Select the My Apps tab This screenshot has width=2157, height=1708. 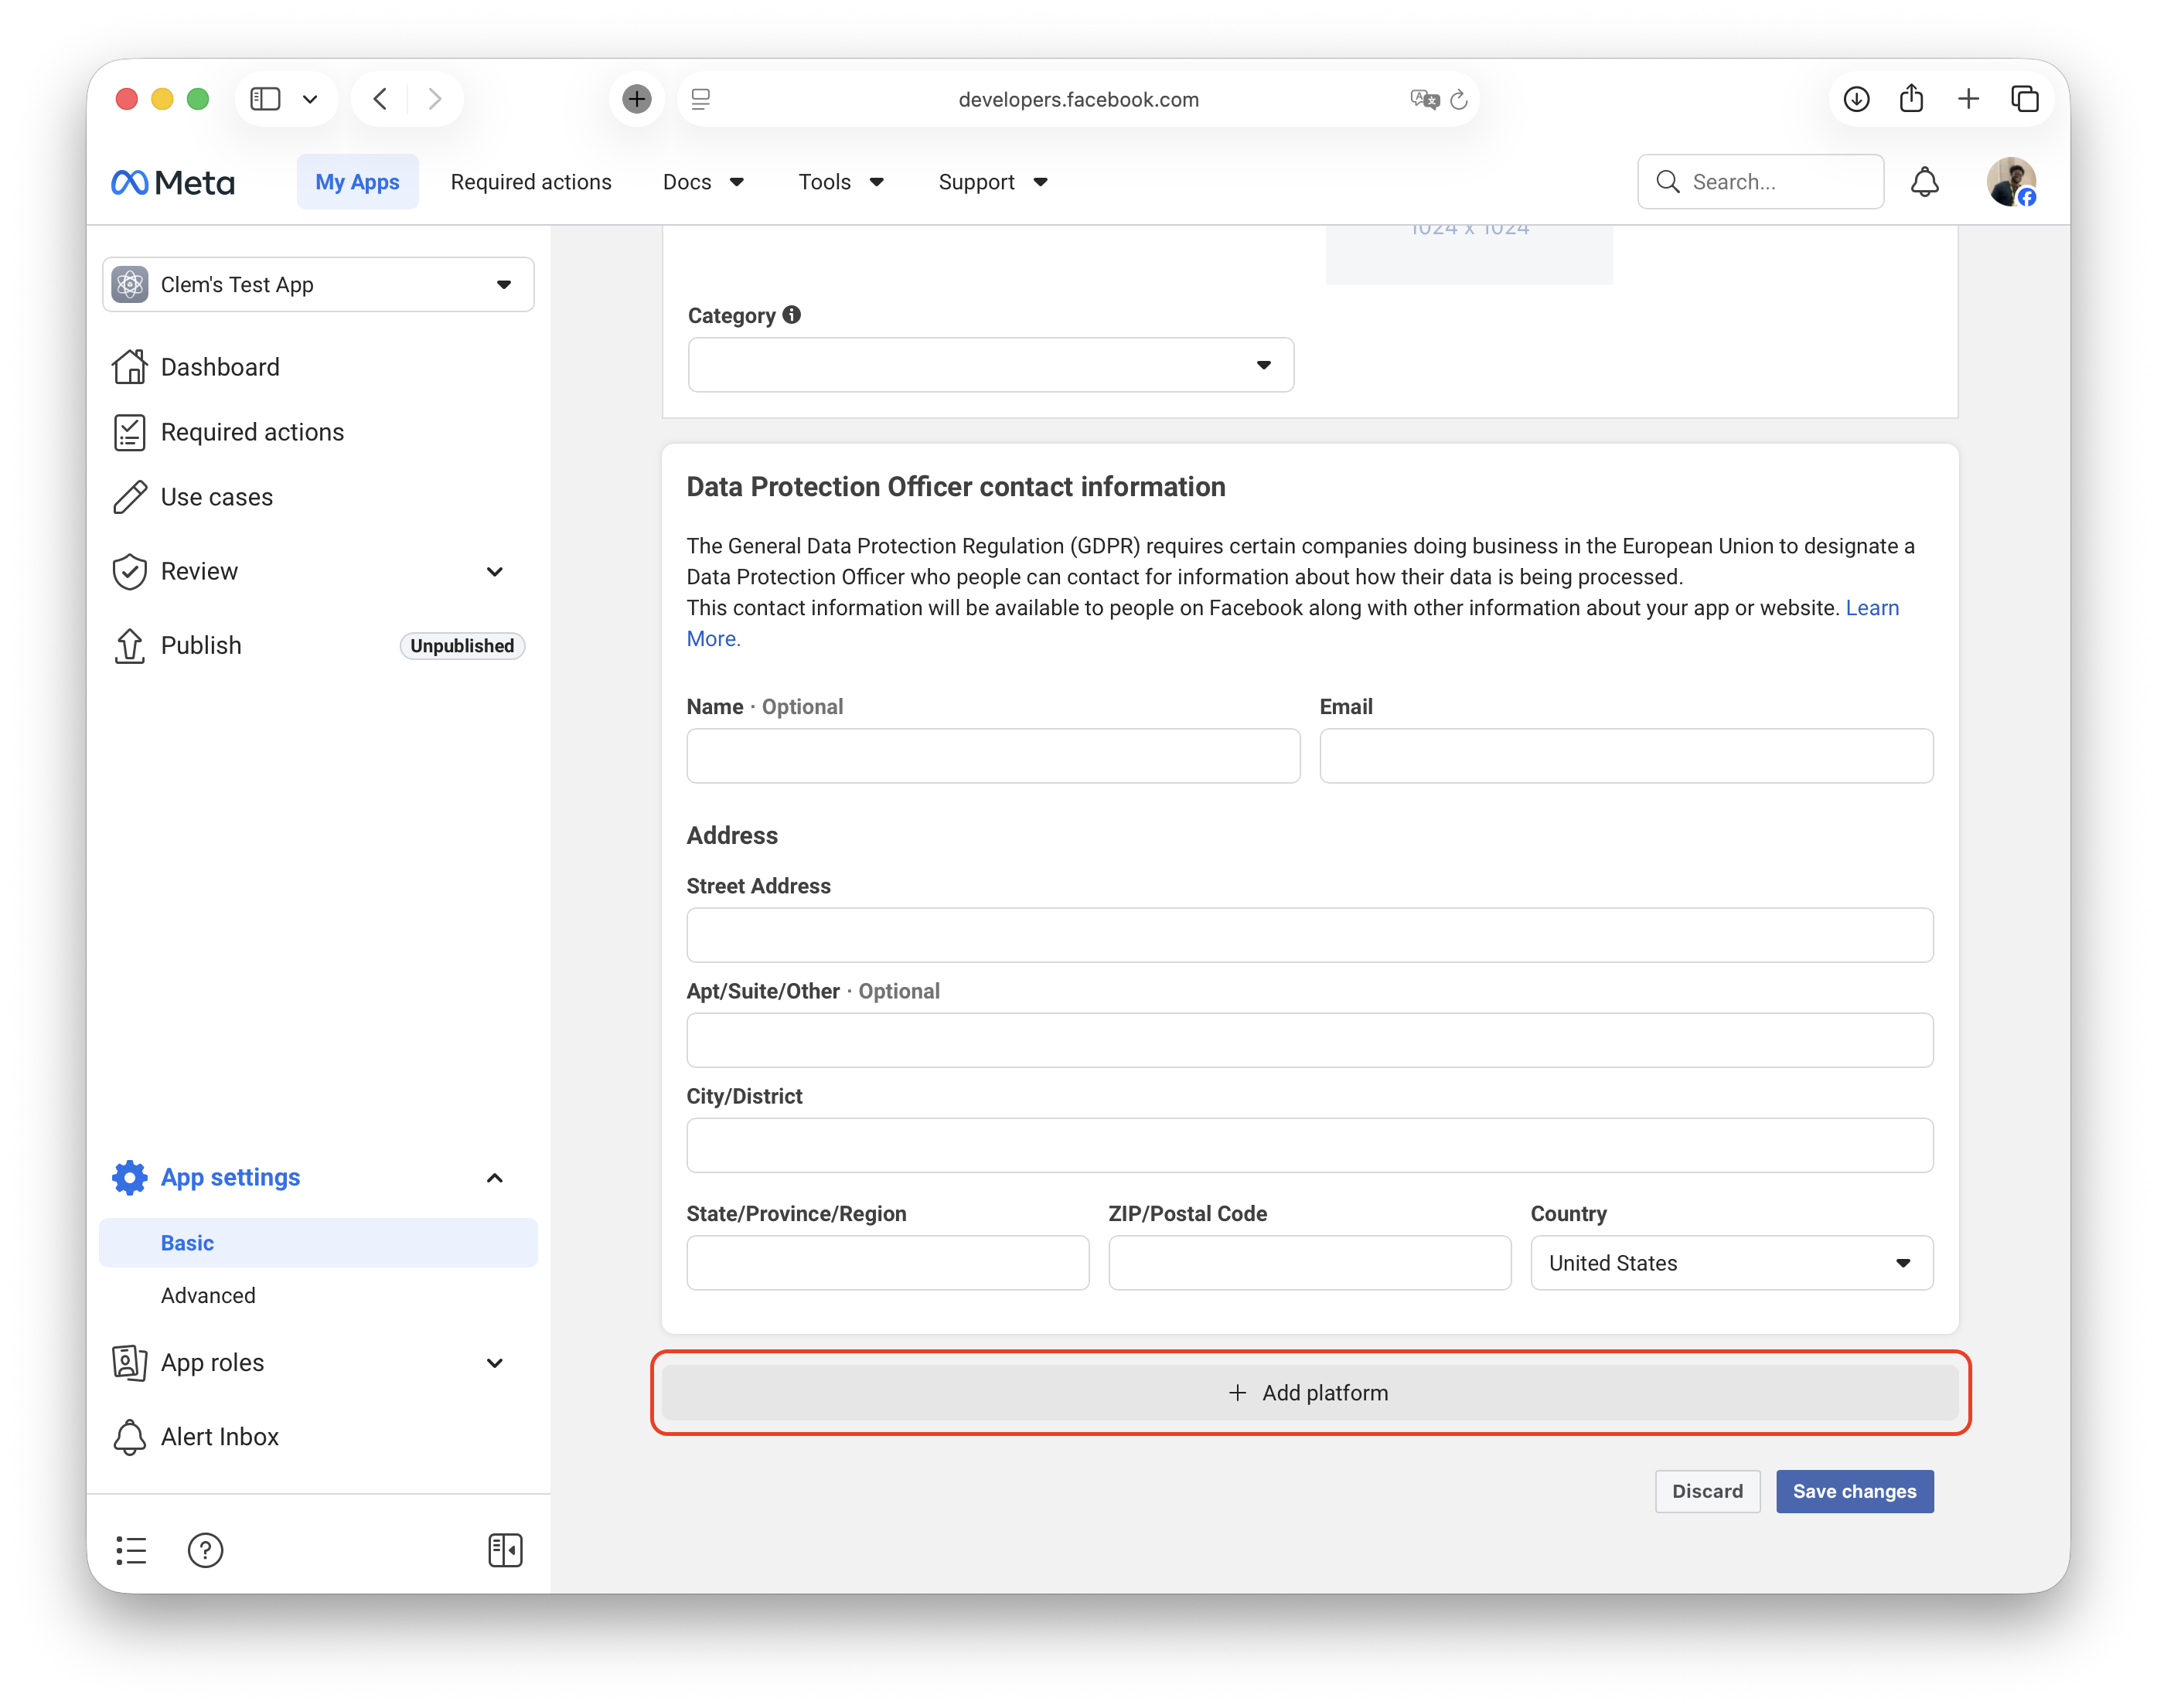click(357, 182)
